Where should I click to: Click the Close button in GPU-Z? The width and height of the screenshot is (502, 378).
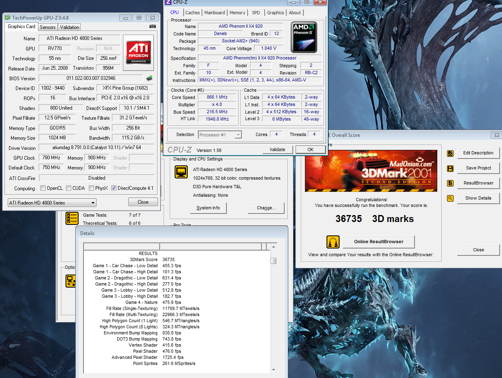click(143, 202)
